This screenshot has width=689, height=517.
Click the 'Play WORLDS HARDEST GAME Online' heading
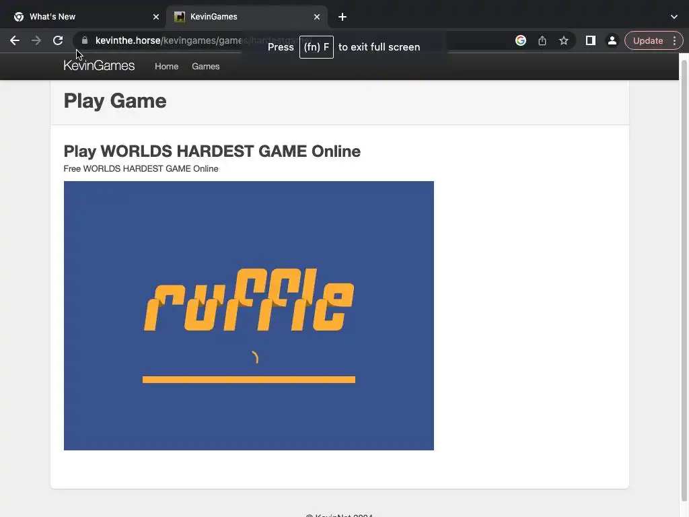coord(212,151)
